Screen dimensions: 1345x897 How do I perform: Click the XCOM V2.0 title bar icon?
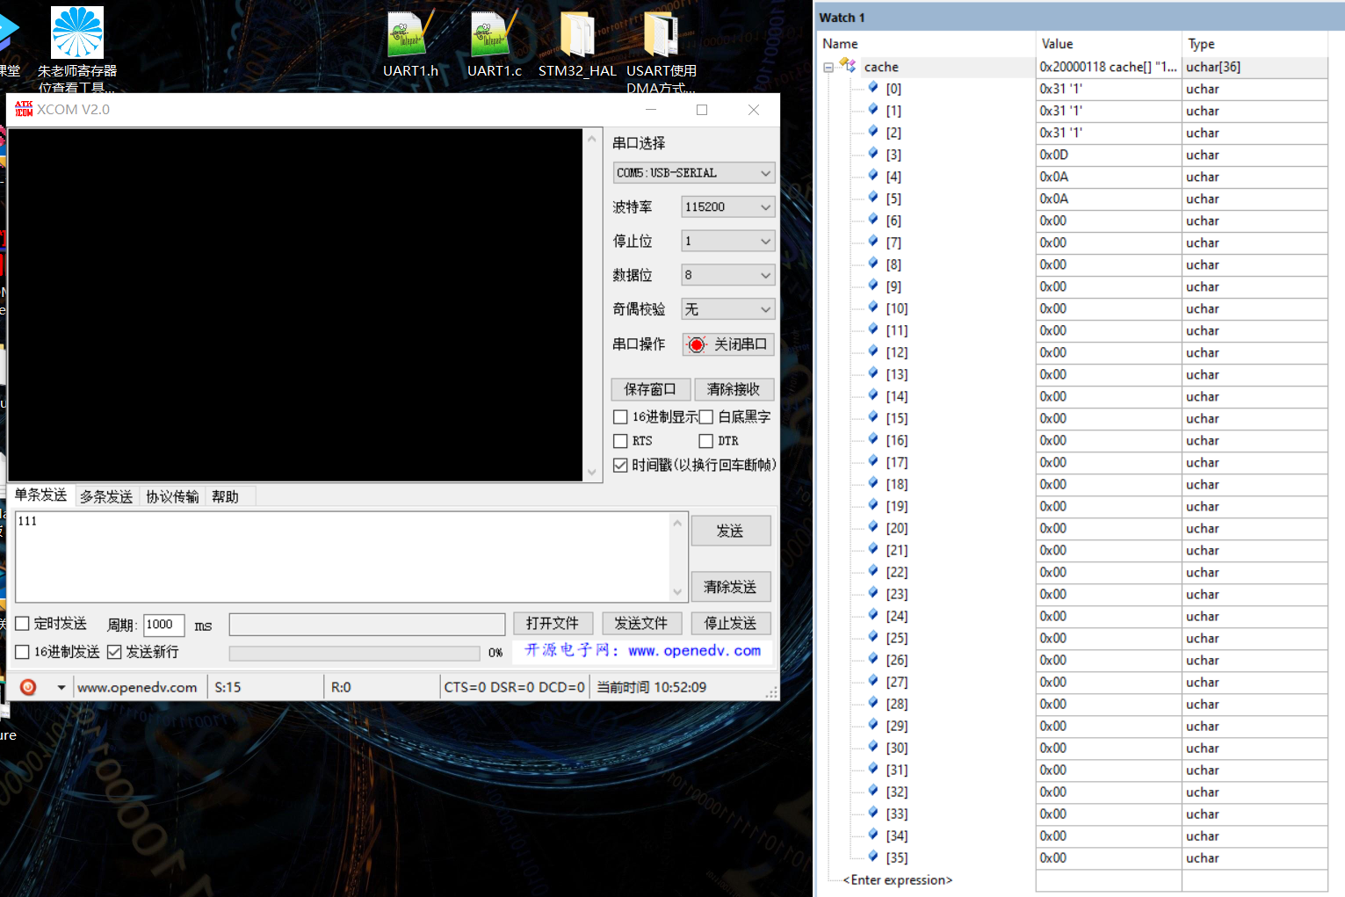click(x=24, y=109)
